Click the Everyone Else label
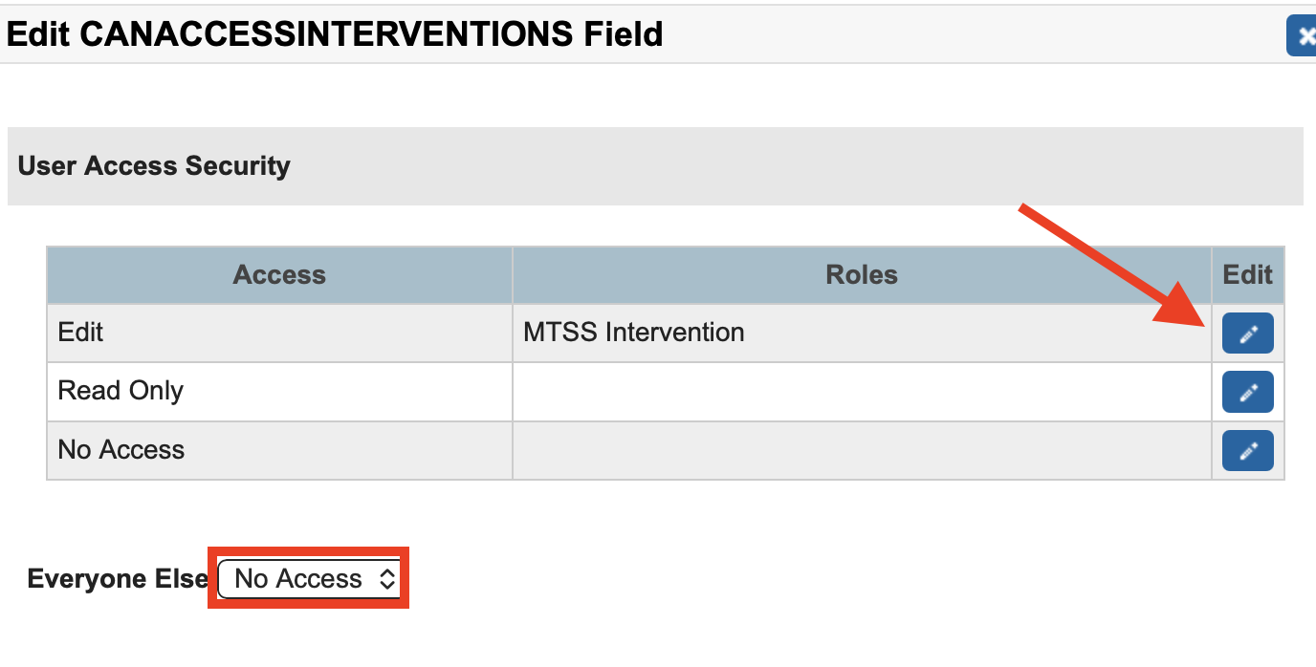This screenshot has width=1316, height=667. [x=118, y=579]
